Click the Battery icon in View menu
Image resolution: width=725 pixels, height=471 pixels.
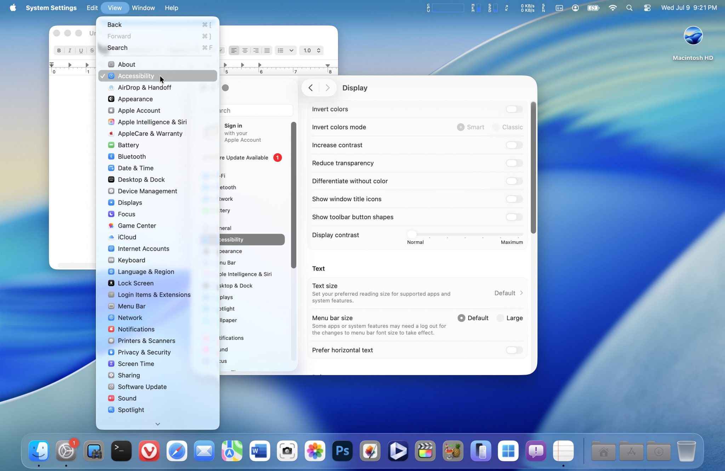point(111,145)
